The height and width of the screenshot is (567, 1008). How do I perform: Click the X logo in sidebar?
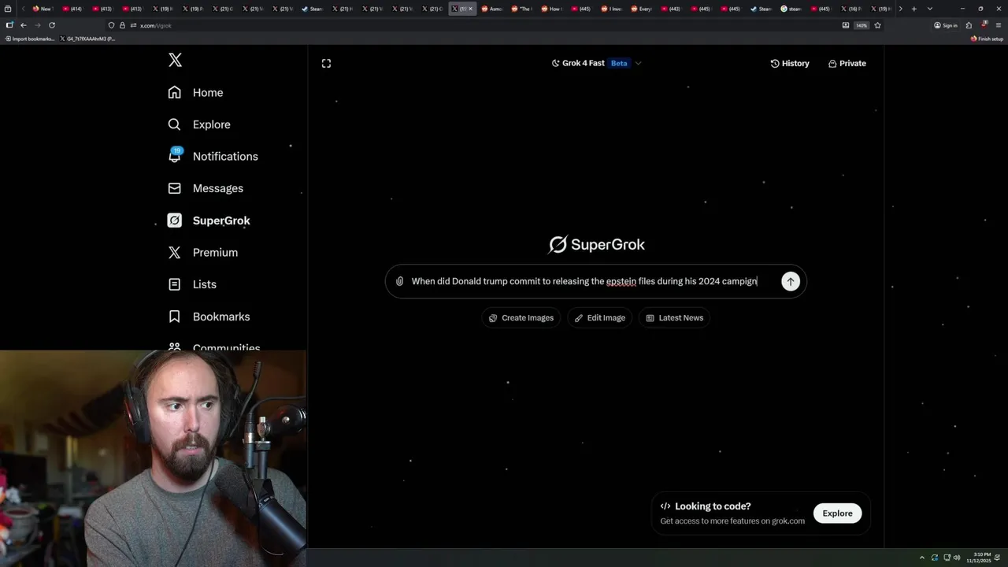(x=175, y=60)
